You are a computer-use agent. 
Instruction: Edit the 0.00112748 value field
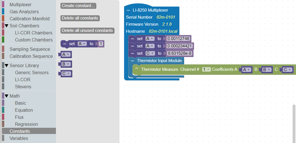pyautogui.click(x=178, y=39)
